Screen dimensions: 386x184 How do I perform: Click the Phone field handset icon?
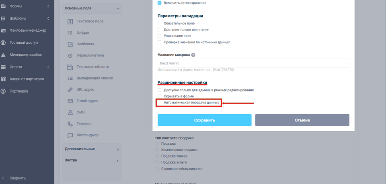[70, 124]
